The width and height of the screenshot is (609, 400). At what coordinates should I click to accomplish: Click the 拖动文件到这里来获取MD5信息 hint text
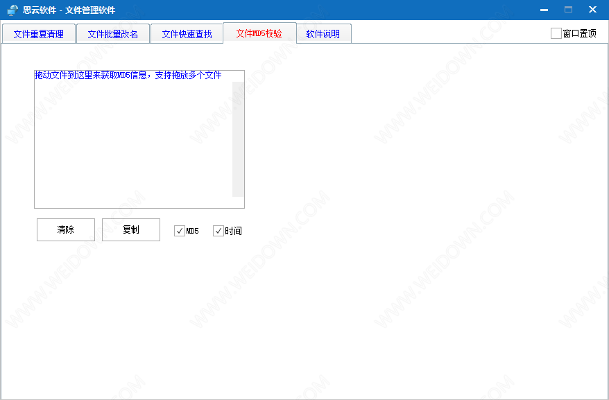128,75
